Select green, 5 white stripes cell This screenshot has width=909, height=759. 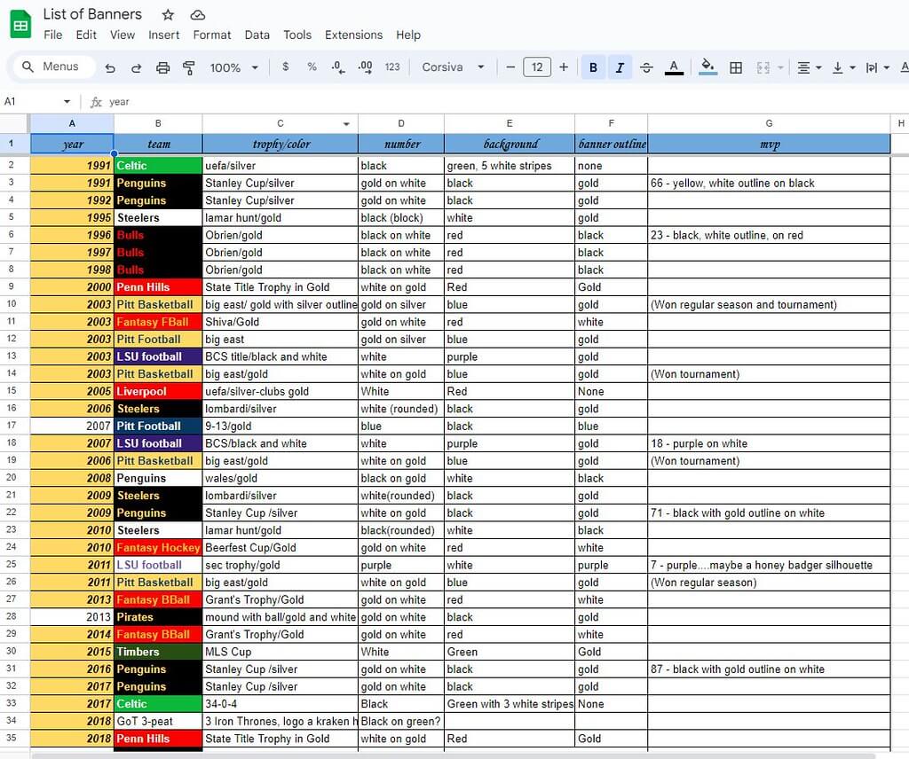[510, 166]
